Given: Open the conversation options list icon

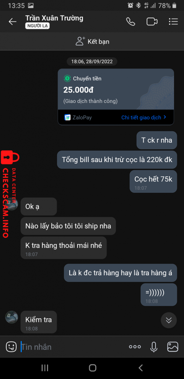Looking at the screenshot, I should [x=173, y=21].
